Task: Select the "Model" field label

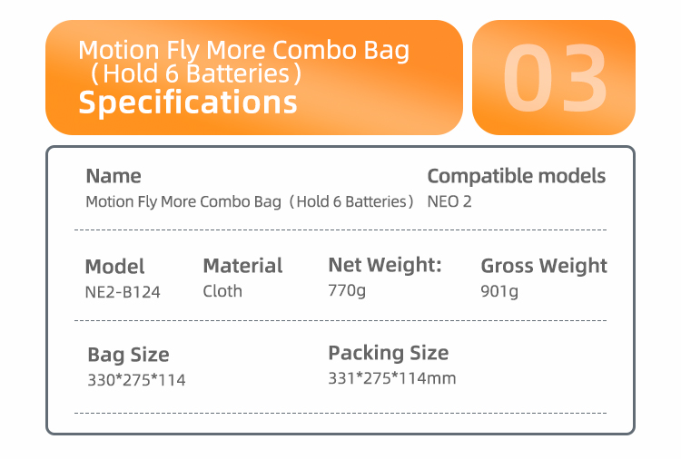Action: pos(114,267)
